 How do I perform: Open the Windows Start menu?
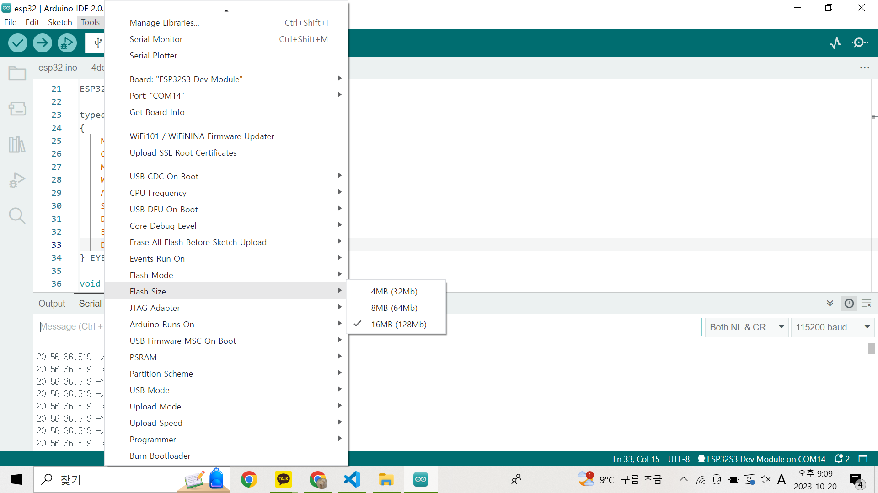point(16,479)
